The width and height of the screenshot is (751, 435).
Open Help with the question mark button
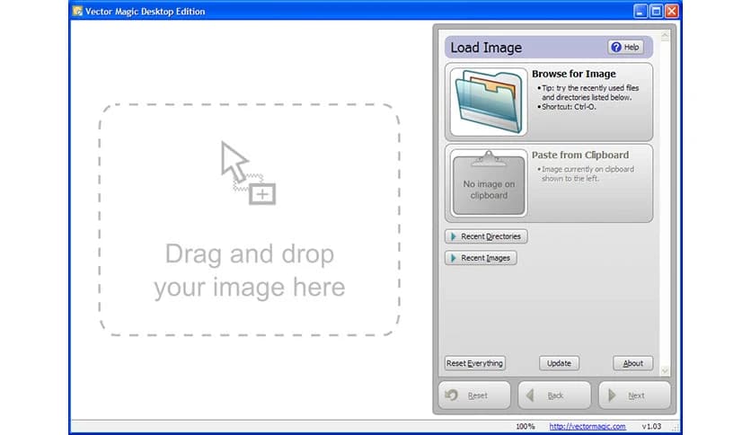625,48
